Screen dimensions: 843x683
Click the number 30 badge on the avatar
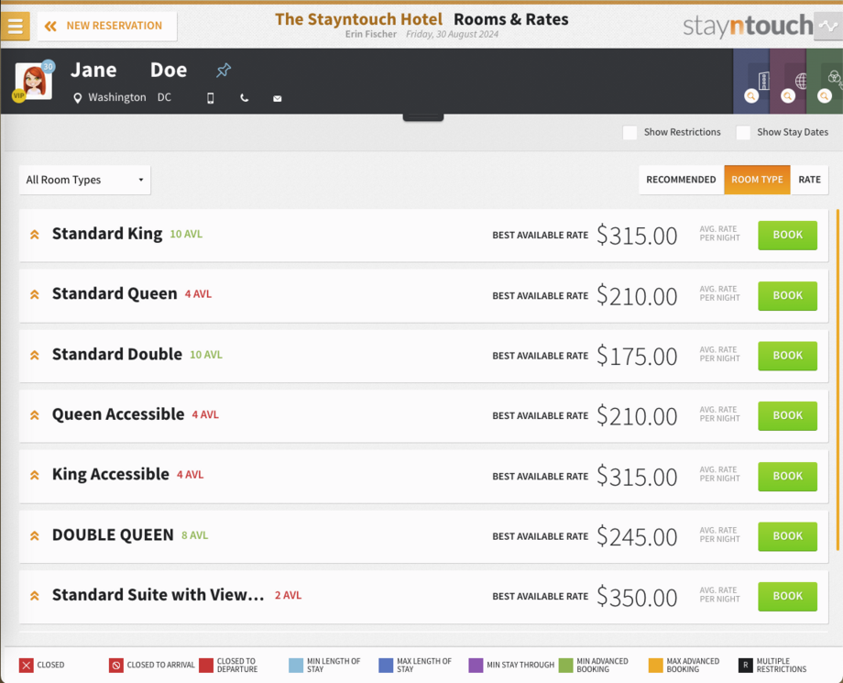tap(49, 67)
